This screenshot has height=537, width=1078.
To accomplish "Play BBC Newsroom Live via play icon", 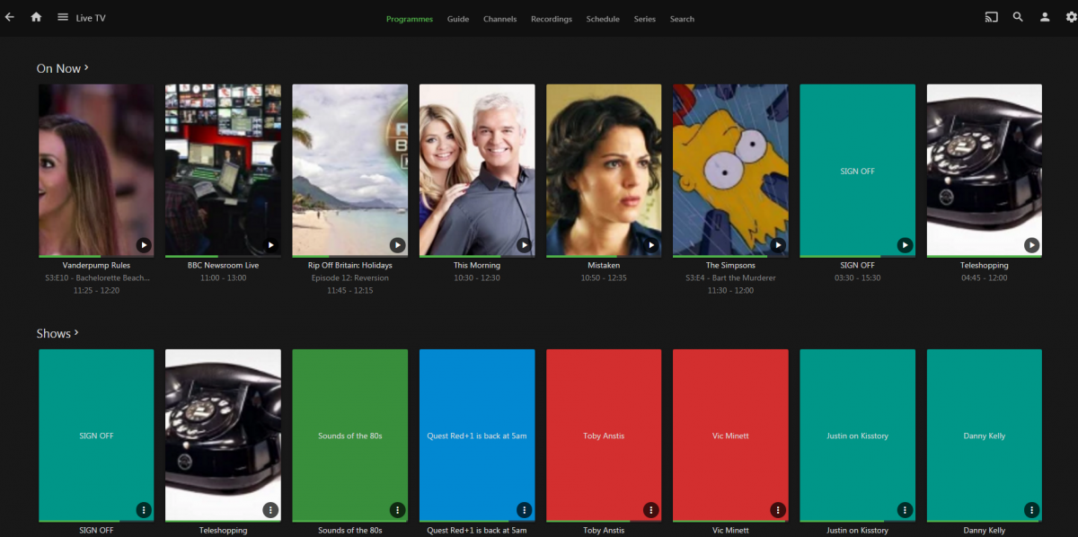I will 270,245.
